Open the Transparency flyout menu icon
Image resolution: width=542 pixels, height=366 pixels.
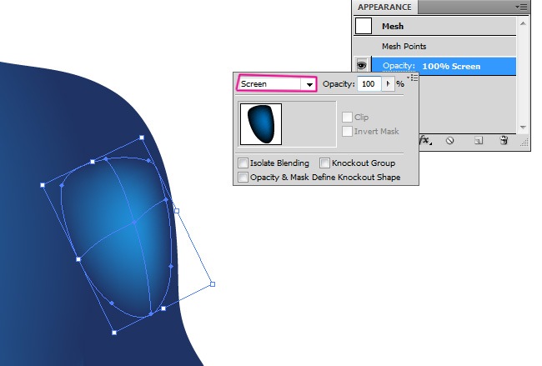pyautogui.click(x=414, y=78)
